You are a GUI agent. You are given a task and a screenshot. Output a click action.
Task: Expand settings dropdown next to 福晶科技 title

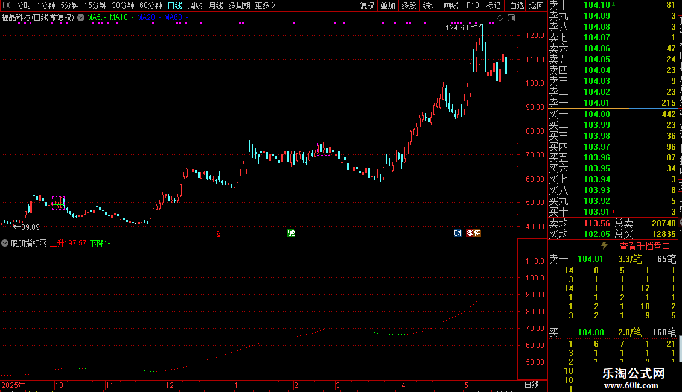pyautogui.click(x=81, y=17)
